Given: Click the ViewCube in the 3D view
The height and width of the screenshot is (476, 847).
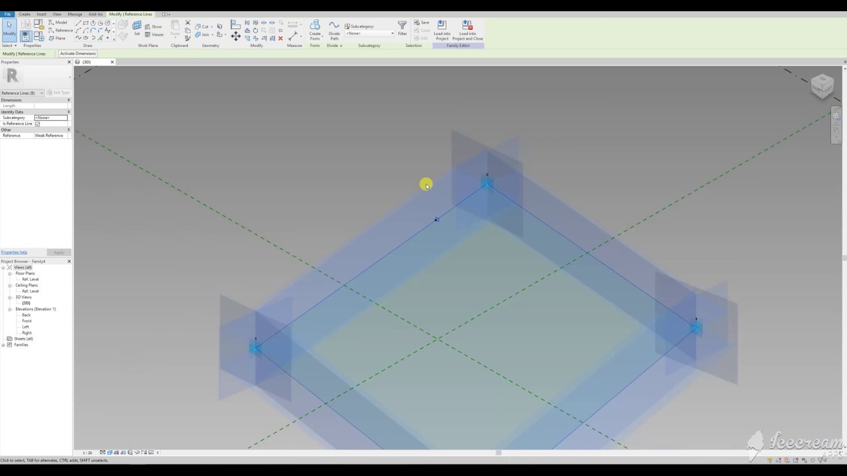Looking at the screenshot, I should click(822, 86).
